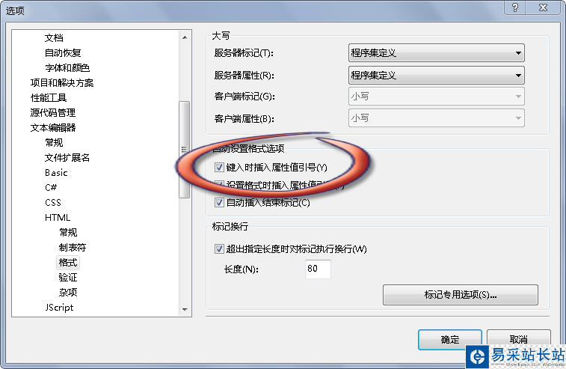The width and height of the screenshot is (566, 369).
Task: Click the 取消 button
Action: click(x=518, y=339)
